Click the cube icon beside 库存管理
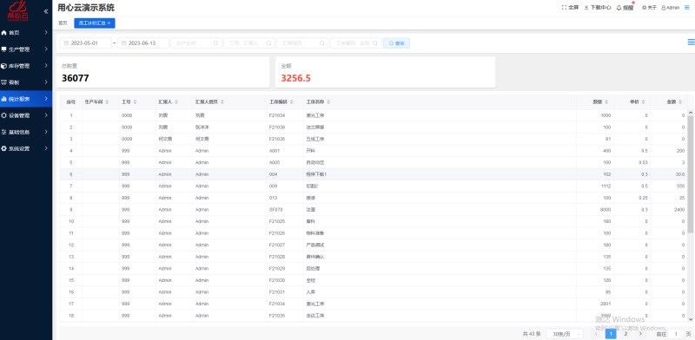Image resolution: width=695 pixels, height=340 pixels. 4,66
